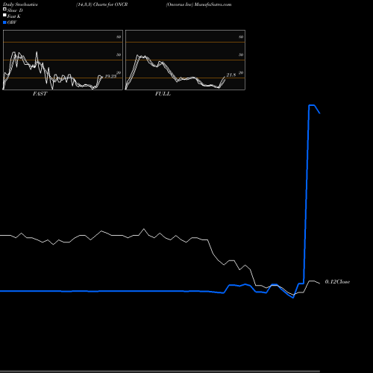This screenshot has height=373, width=373.
Task: Click the 21.8 value in FULL chart
Action: coord(231,75)
